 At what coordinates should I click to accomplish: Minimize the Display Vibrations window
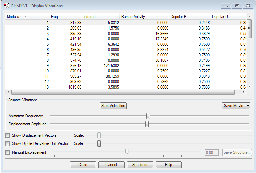point(226,6)
